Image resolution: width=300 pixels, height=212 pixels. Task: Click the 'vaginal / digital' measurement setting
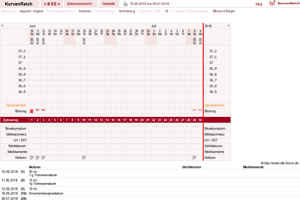pos(31,11)
